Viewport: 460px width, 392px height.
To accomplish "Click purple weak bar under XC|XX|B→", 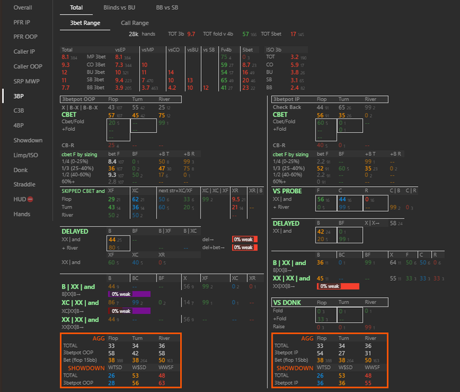I will tap(129, 311).
